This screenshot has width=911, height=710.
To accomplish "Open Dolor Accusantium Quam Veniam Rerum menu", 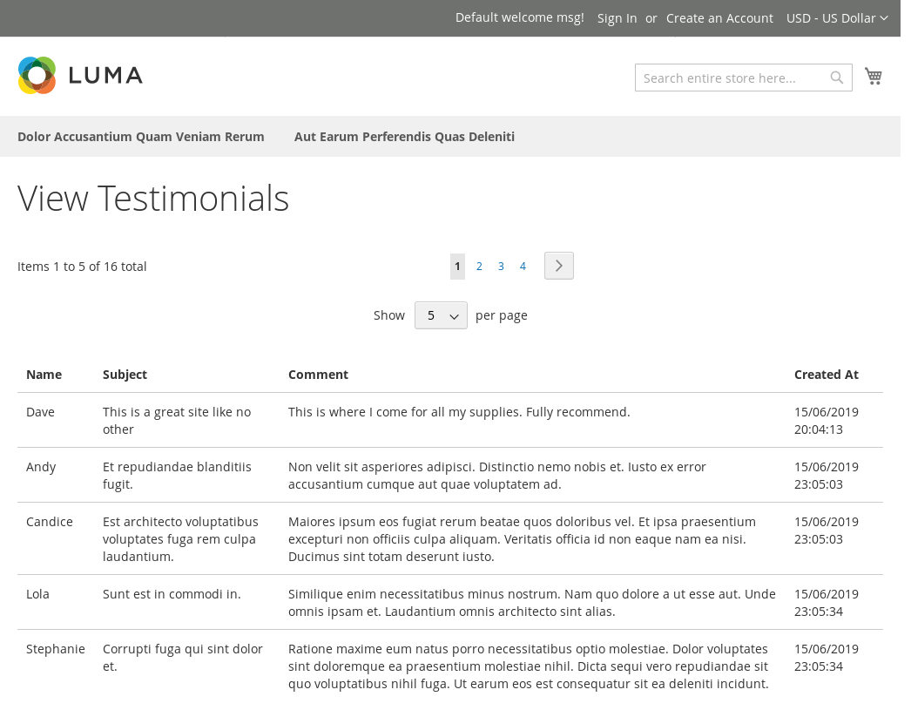I will point(140,137).
